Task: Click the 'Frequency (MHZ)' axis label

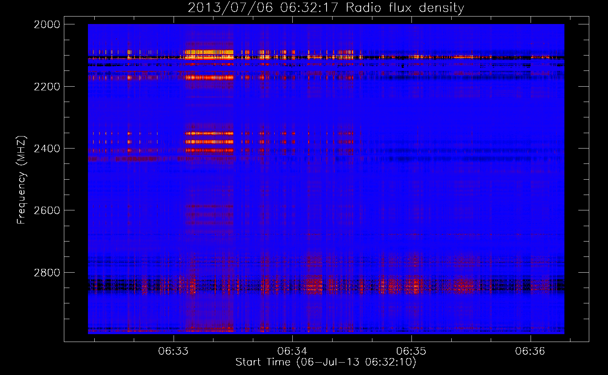Action: point(21,180)
